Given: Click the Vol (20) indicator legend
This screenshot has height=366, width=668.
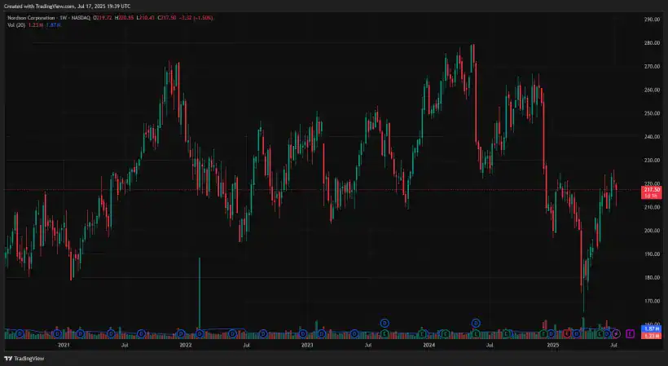Looking at the screenshot, I should [x=16, y=24].
